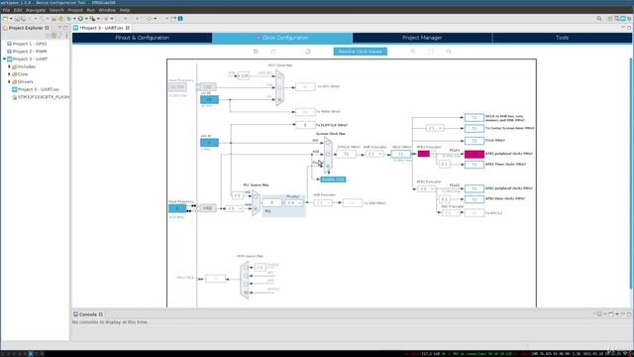Expand the Includes folder
Screen dimensions: 634x357
click(x=9, y=66)
